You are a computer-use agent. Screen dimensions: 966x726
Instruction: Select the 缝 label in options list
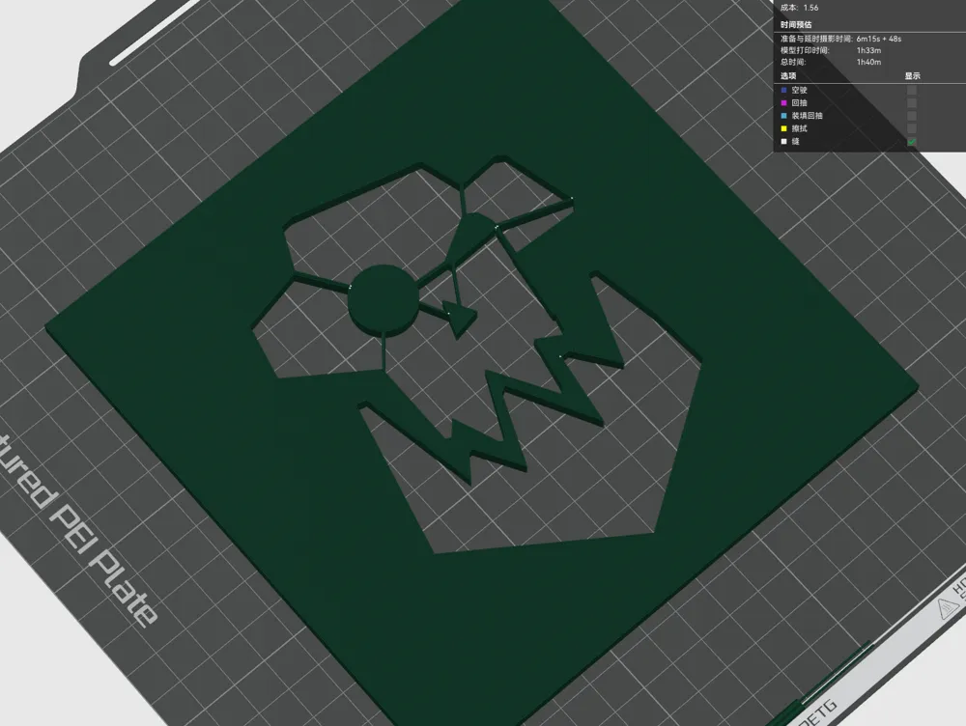(x=795, y=141)
